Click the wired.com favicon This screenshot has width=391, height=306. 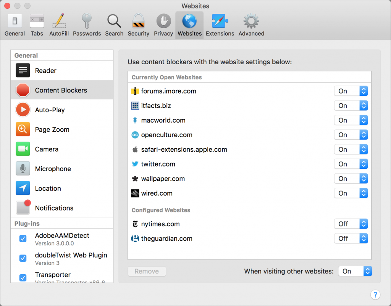pos(135,193)
